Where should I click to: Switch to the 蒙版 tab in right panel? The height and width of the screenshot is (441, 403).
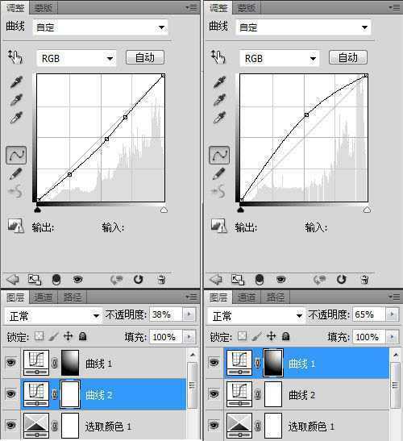click(x=247, y=8)
